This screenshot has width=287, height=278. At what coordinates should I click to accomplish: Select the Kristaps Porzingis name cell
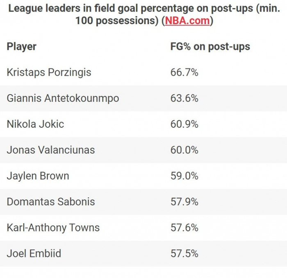pyautogui.click(x=49, y=72)
